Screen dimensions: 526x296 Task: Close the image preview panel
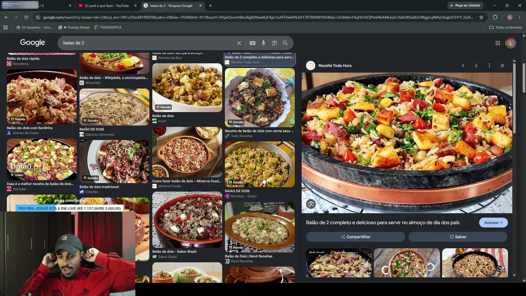pyautogui.click(x=502, y=65)
